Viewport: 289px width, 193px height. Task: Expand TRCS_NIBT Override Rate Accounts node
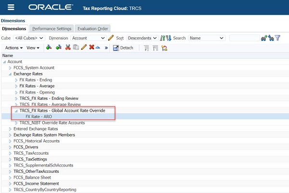[16, 123]
